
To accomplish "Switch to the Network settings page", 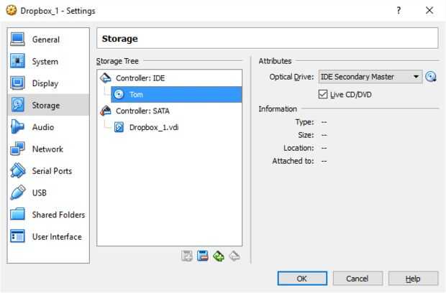I will coord(47,149).
